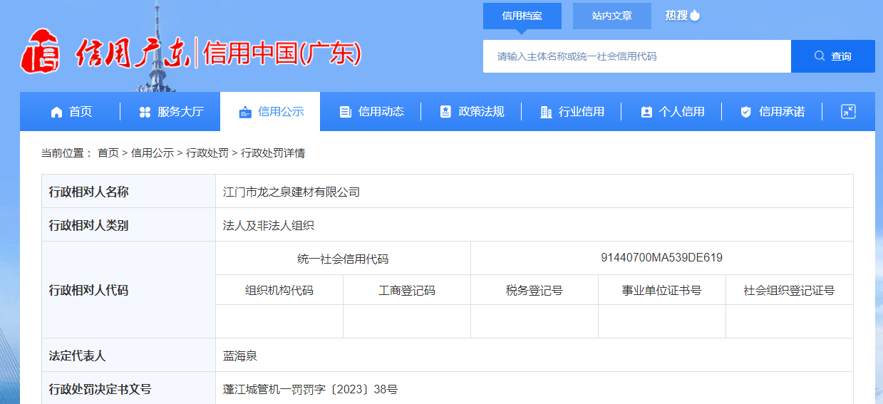Viewport: 883px width, 404px height.
Task: Click legal representative name 蓝海泉
Action: coord(240,356)
